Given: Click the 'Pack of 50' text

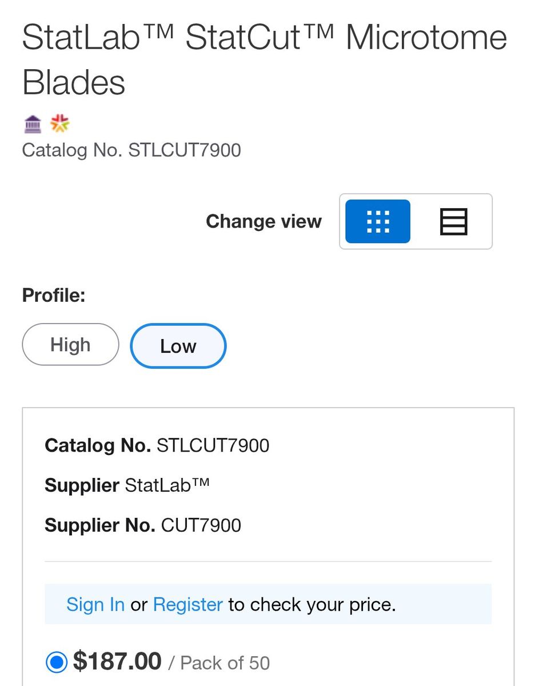Looking at the screenshot, I should click(x=225, y=663).
